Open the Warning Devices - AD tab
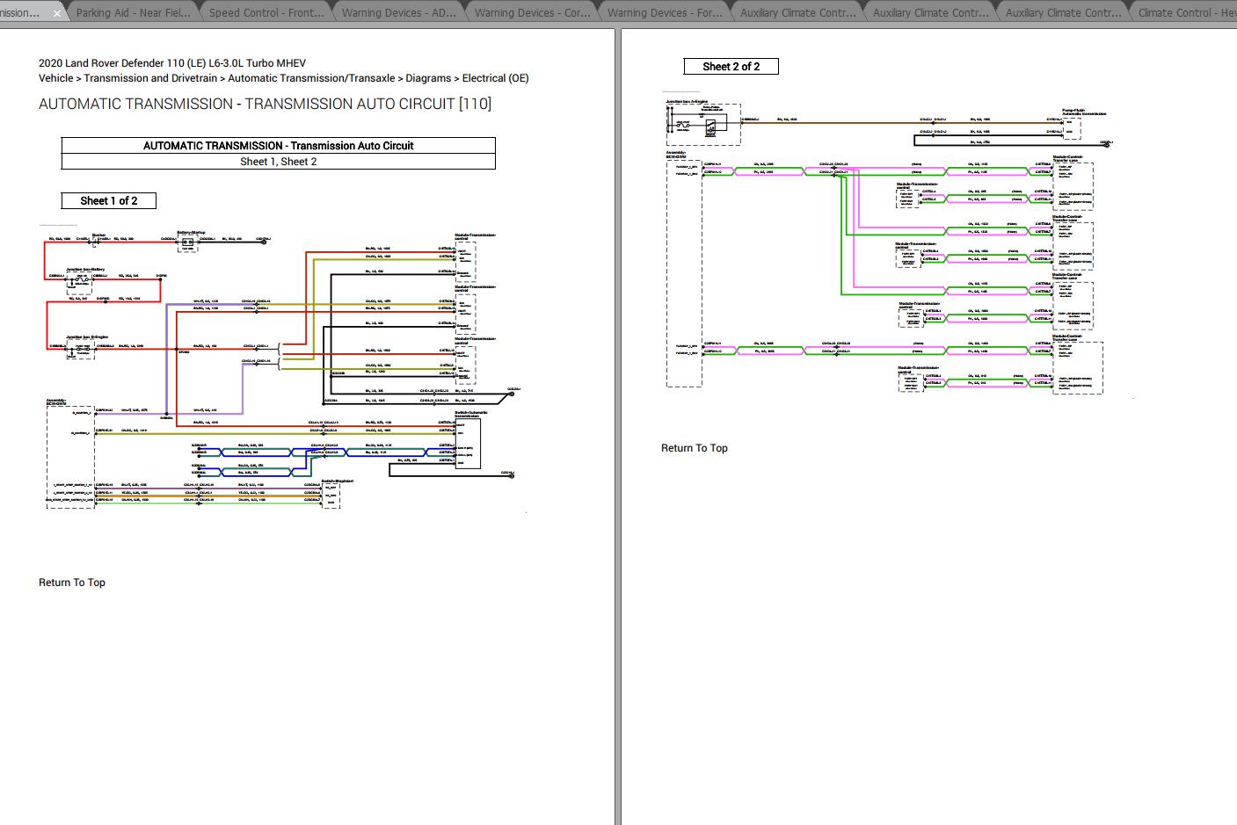 [x=397, y=12]
